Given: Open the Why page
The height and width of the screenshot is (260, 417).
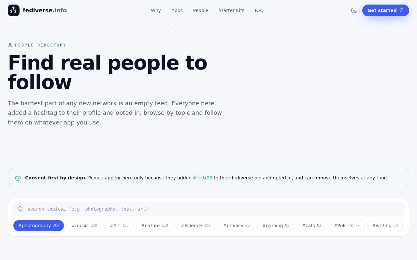Looking at the screenshot, I should [x=156, y=10].
